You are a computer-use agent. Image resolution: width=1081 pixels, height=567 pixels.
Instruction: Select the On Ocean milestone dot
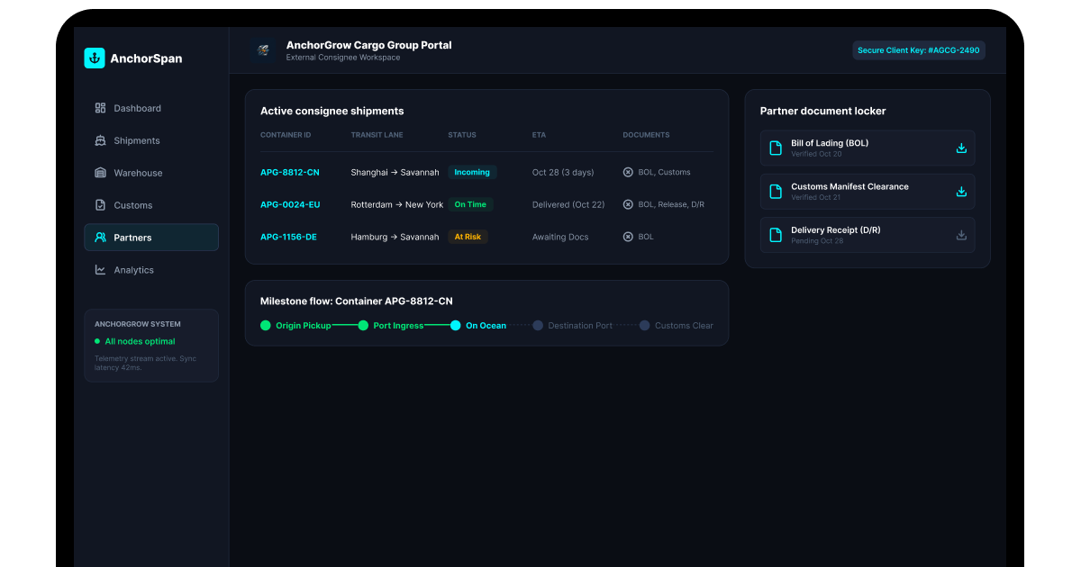[x=456, y=326]
